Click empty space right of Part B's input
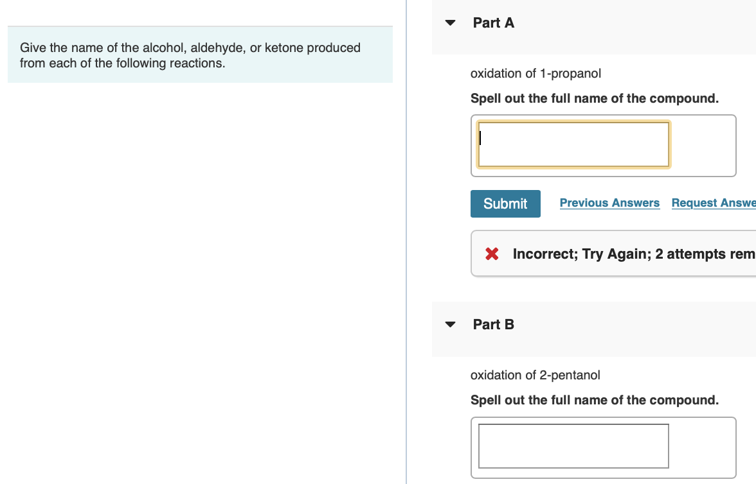 703,447
